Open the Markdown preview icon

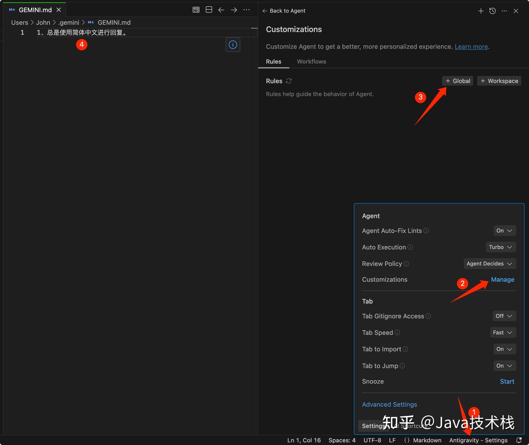click(x=196, y=10)
